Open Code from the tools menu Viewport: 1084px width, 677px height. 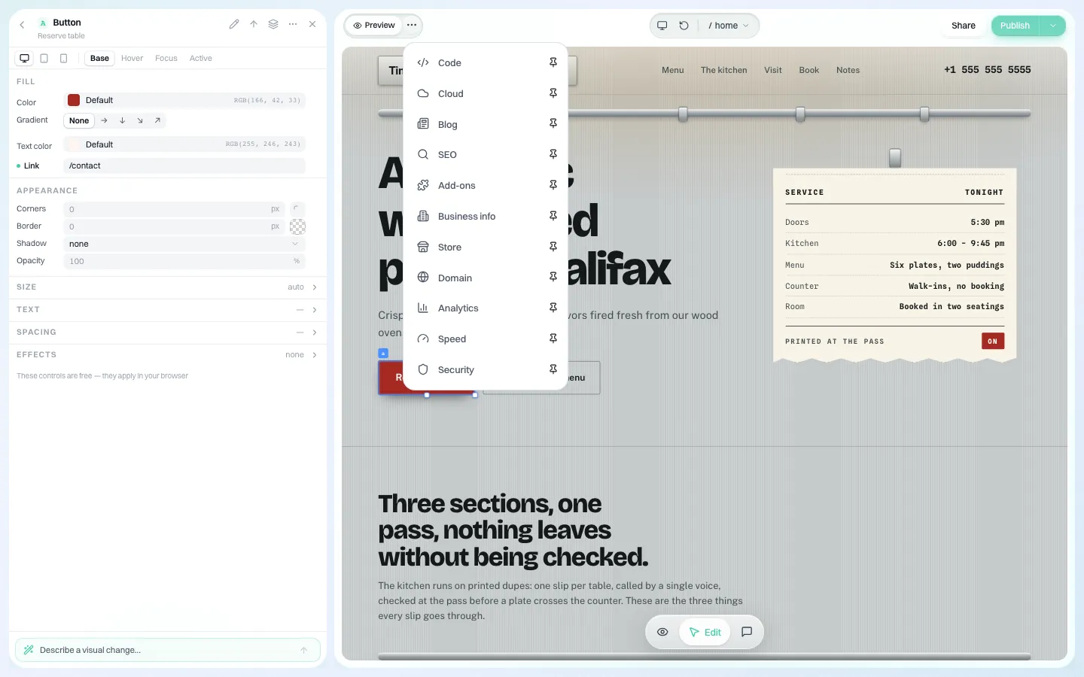click(486, 63)
